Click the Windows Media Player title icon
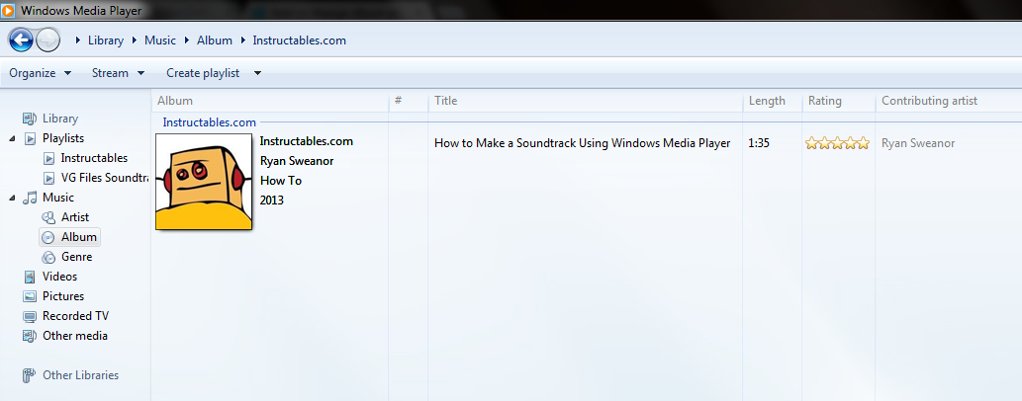This screenshot has height=401, width=1022. click(x=9, y=10)
